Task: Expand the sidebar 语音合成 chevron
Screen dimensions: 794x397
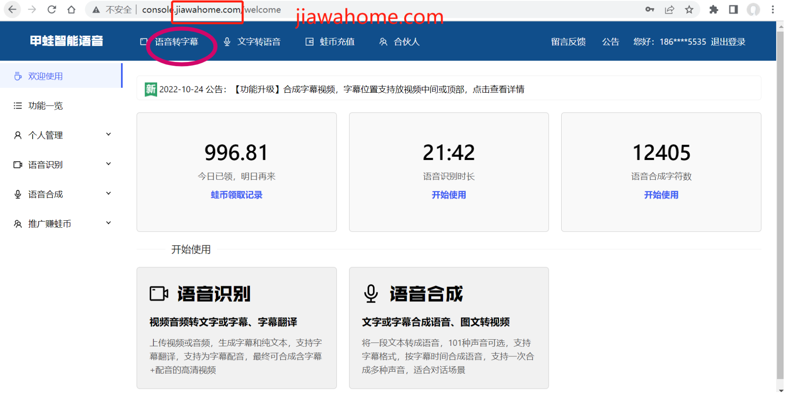Action: point(108,193)
